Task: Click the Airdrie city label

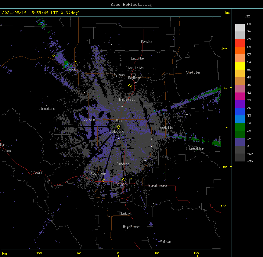Action: (x=123, y=164)
